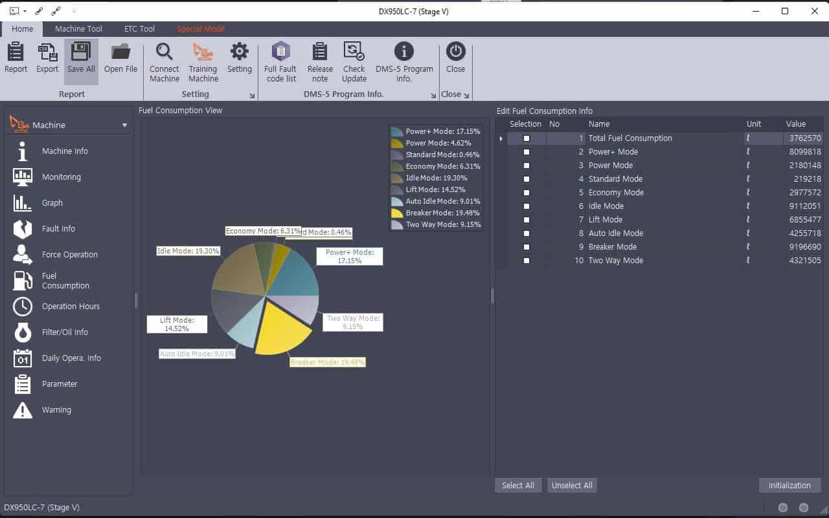Open Graph in the sidebar
Viewport: 829px width, 518px height.
[x=52, y=203]
